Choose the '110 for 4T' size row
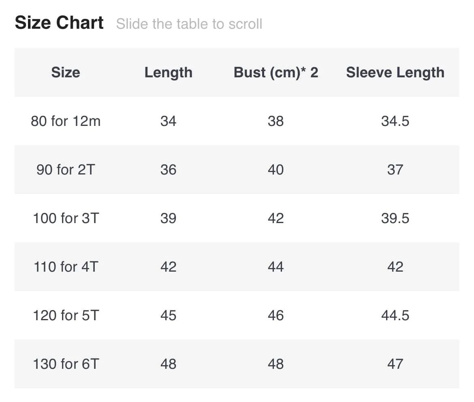 coord(237,267)
